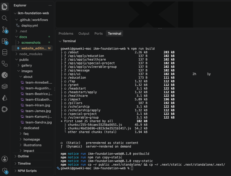Switch to the Ports tab
This screenshot has width=231, height=176.
pyautogui.click(x=98, y=34)
